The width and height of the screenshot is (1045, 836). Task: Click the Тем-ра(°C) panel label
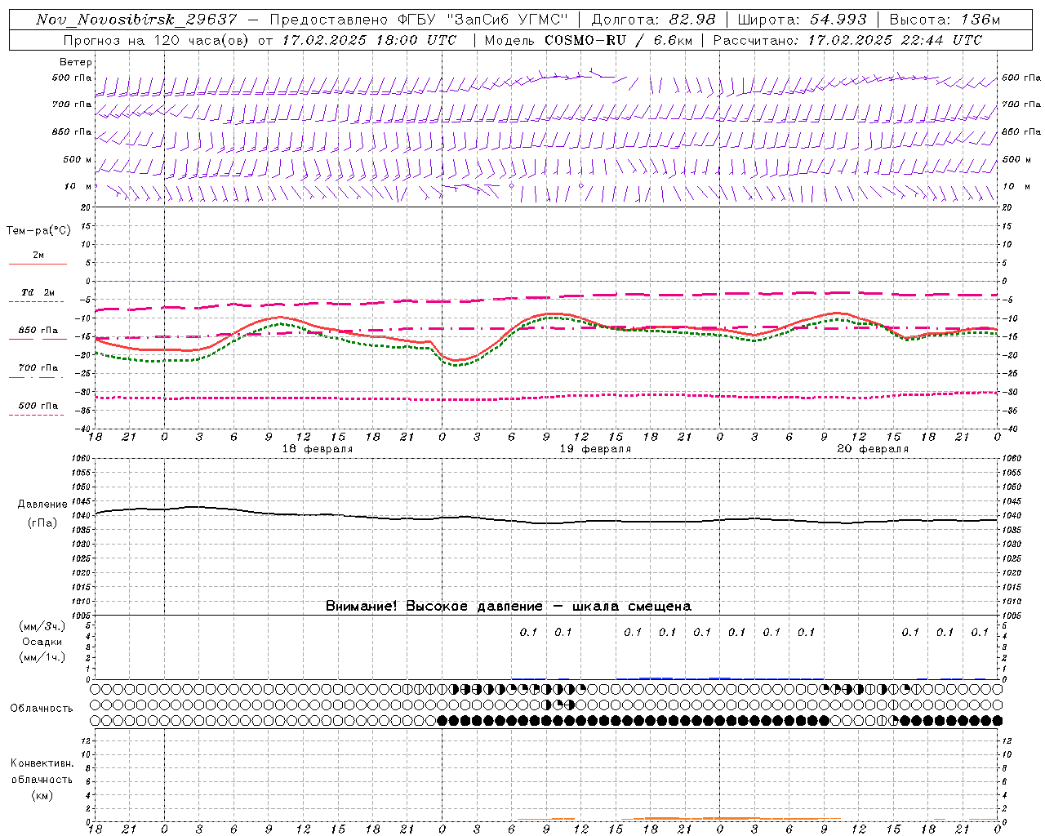[38, 231]
